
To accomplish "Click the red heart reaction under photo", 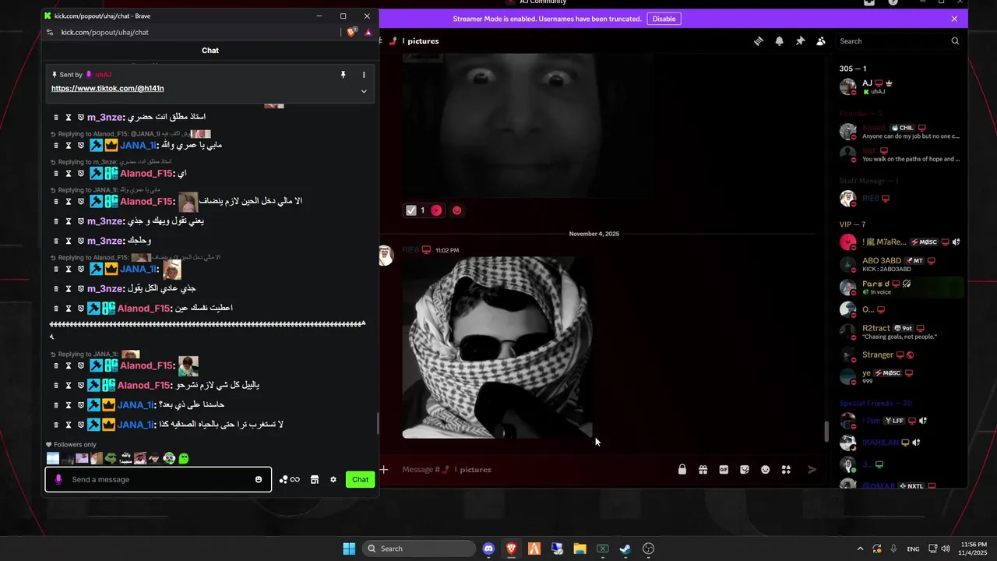I will pyautogui.click(x=436, y=210).
